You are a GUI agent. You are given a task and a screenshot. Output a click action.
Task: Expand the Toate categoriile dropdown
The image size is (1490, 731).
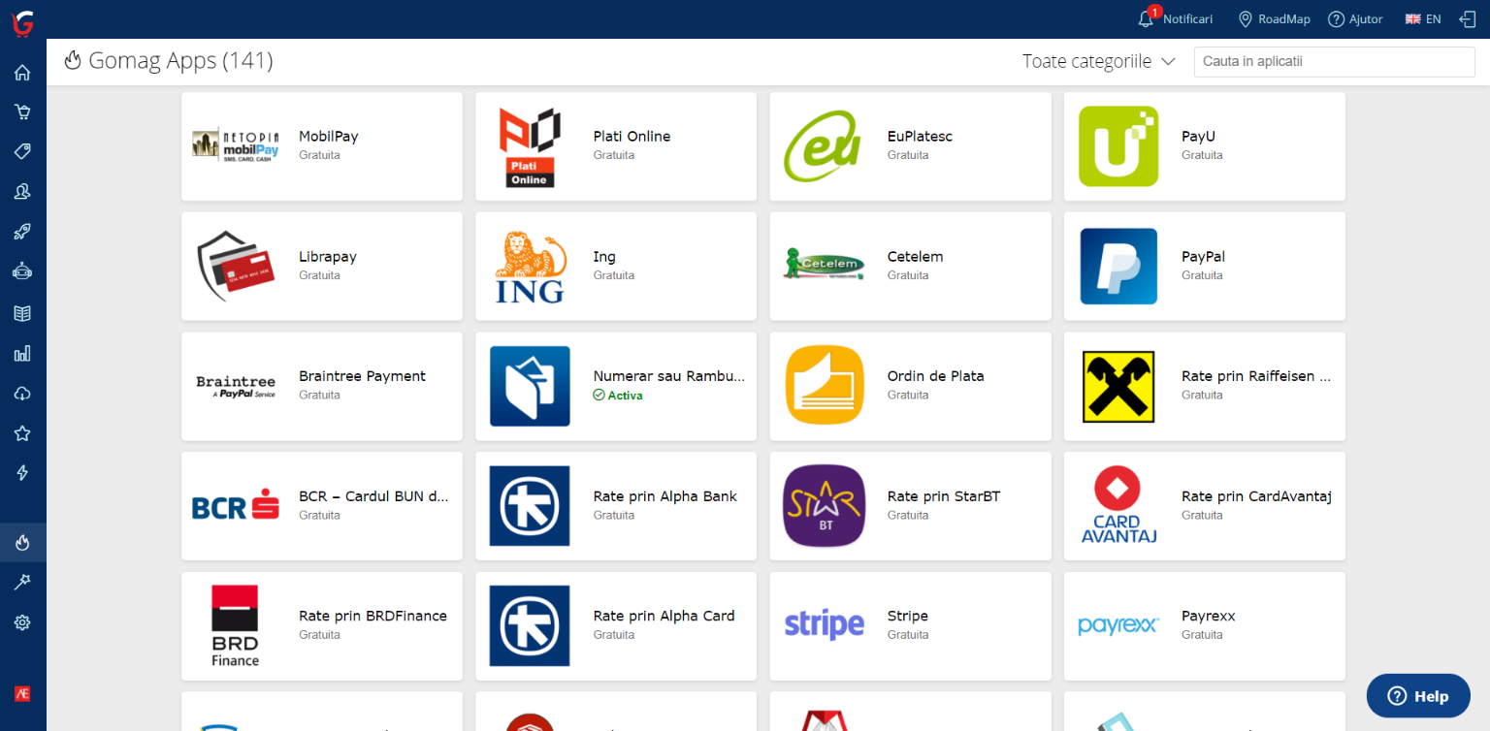pyautogui.click(x=1099, y=61)
